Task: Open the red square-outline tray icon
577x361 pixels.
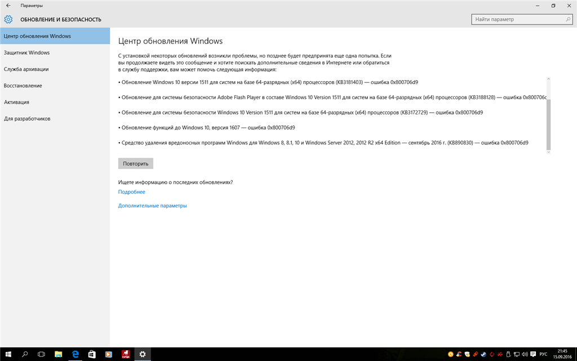Action: pos(492,355)
